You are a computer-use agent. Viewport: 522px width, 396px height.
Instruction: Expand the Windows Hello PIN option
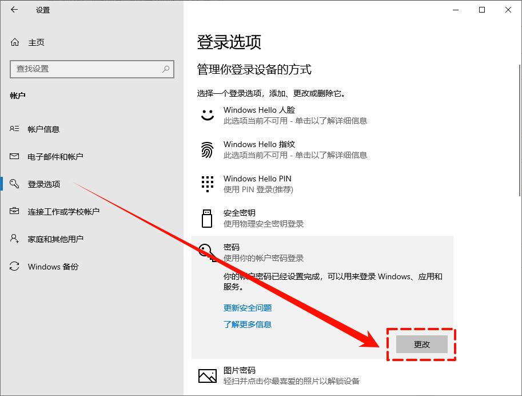(x=322, y=184)
